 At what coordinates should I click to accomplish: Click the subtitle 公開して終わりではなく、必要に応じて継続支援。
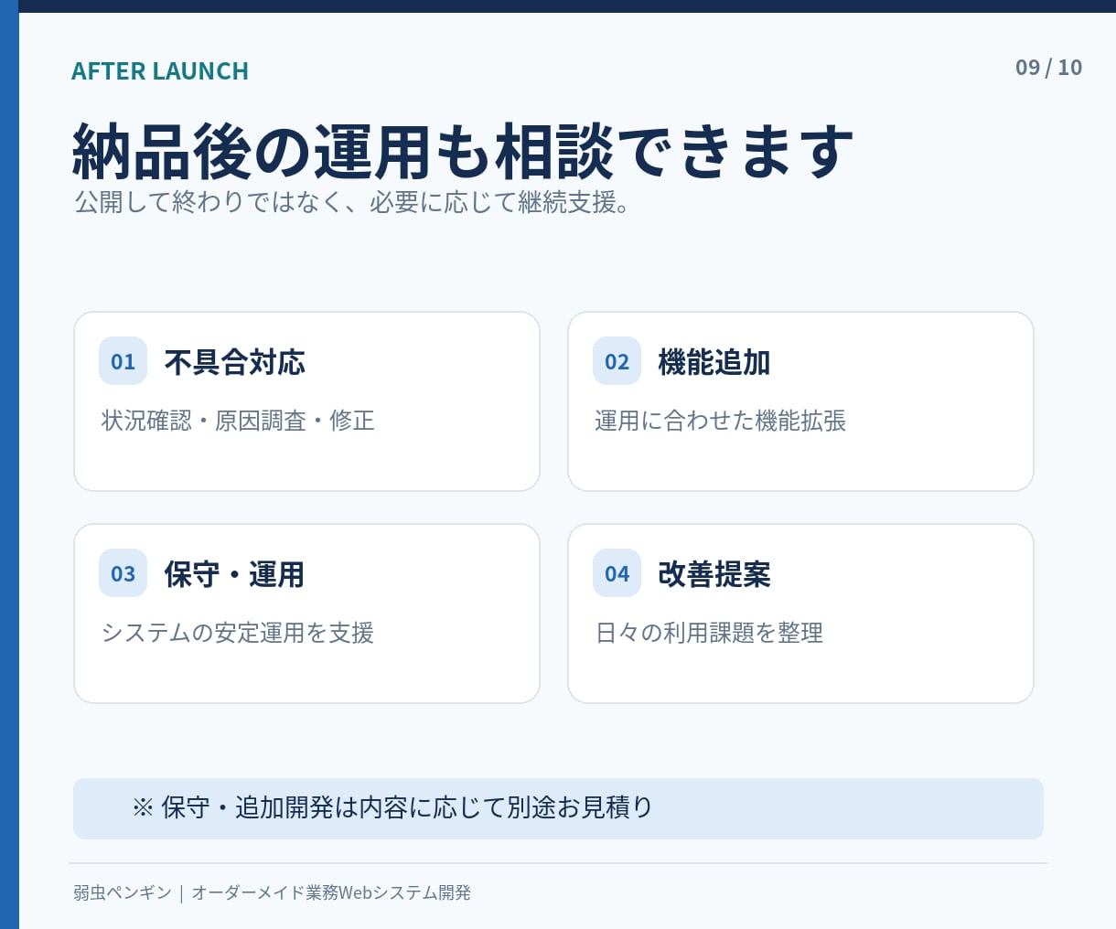[x=353, y=202]
